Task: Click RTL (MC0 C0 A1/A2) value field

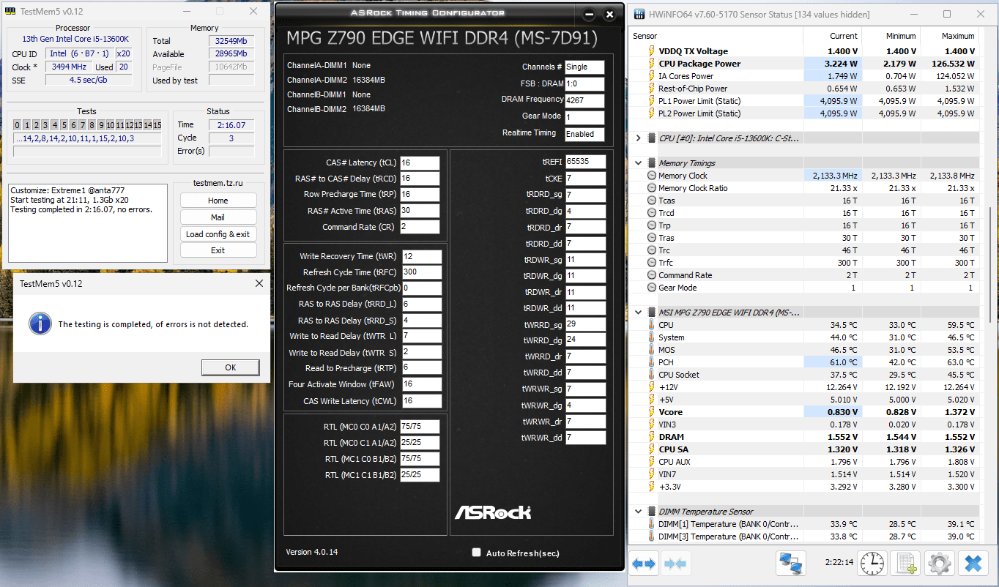Action: click(x=420, y=426)
